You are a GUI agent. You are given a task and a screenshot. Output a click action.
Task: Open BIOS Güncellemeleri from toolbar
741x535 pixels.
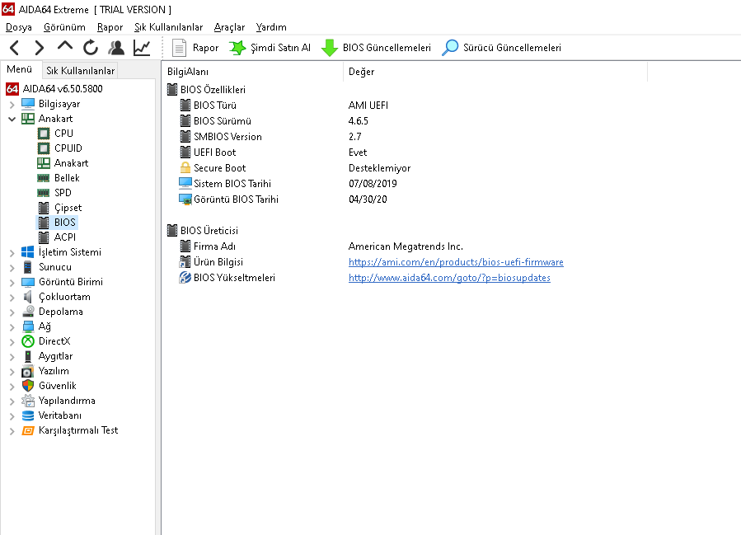pos(376,48)
